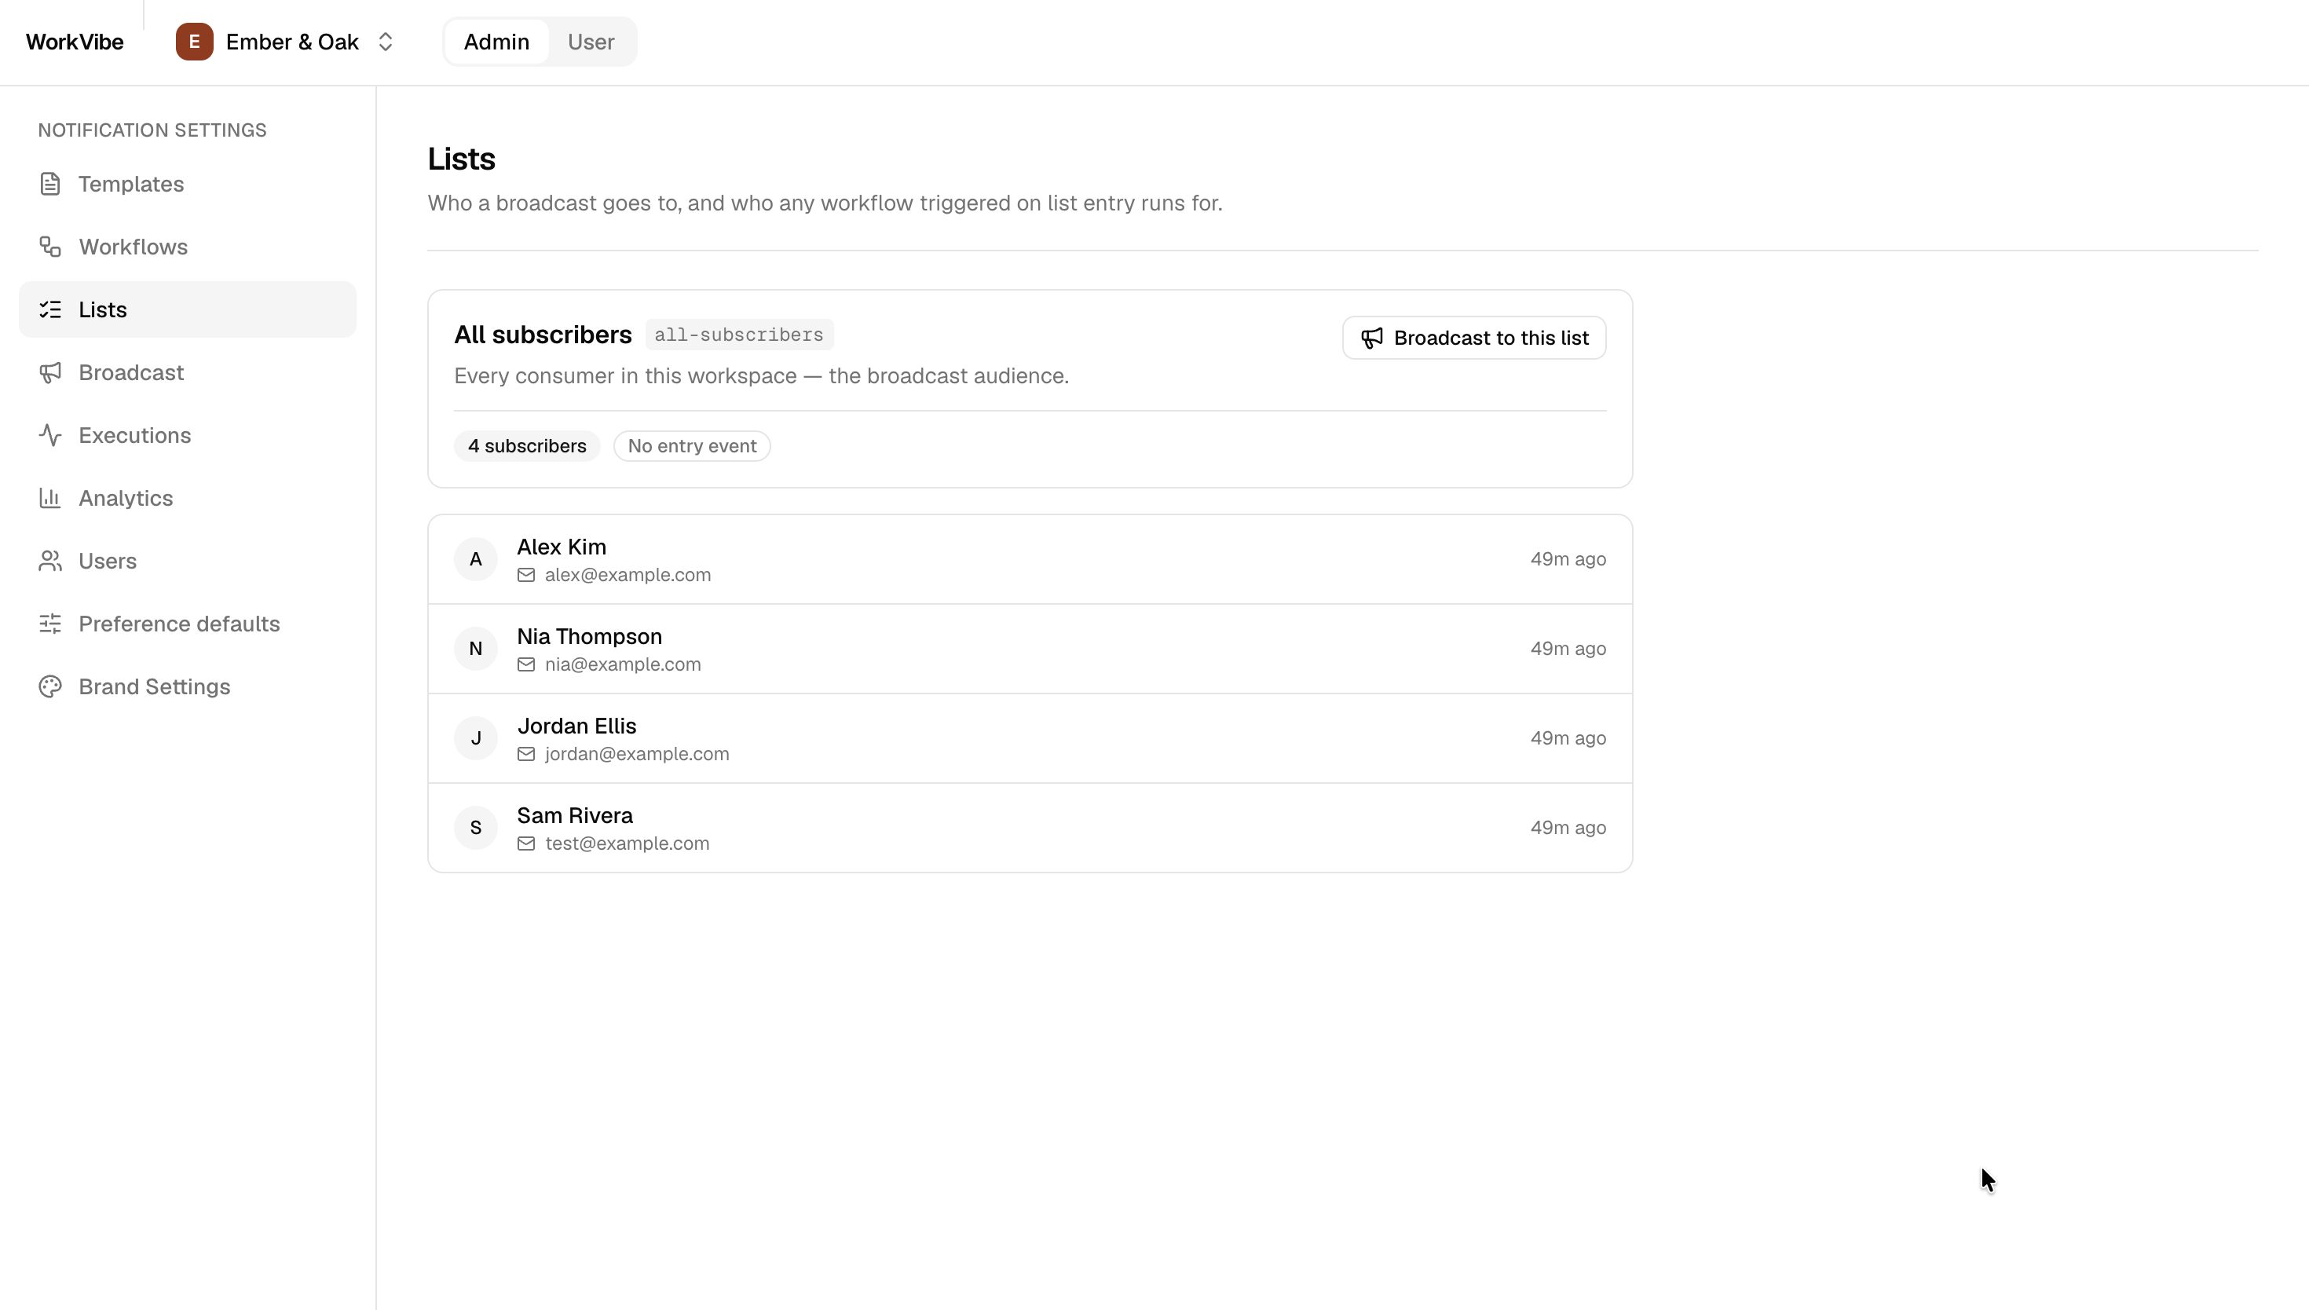Click alex@example.com email
The width and height of the screenshot is (2309, 1310).
coord(628,575)
